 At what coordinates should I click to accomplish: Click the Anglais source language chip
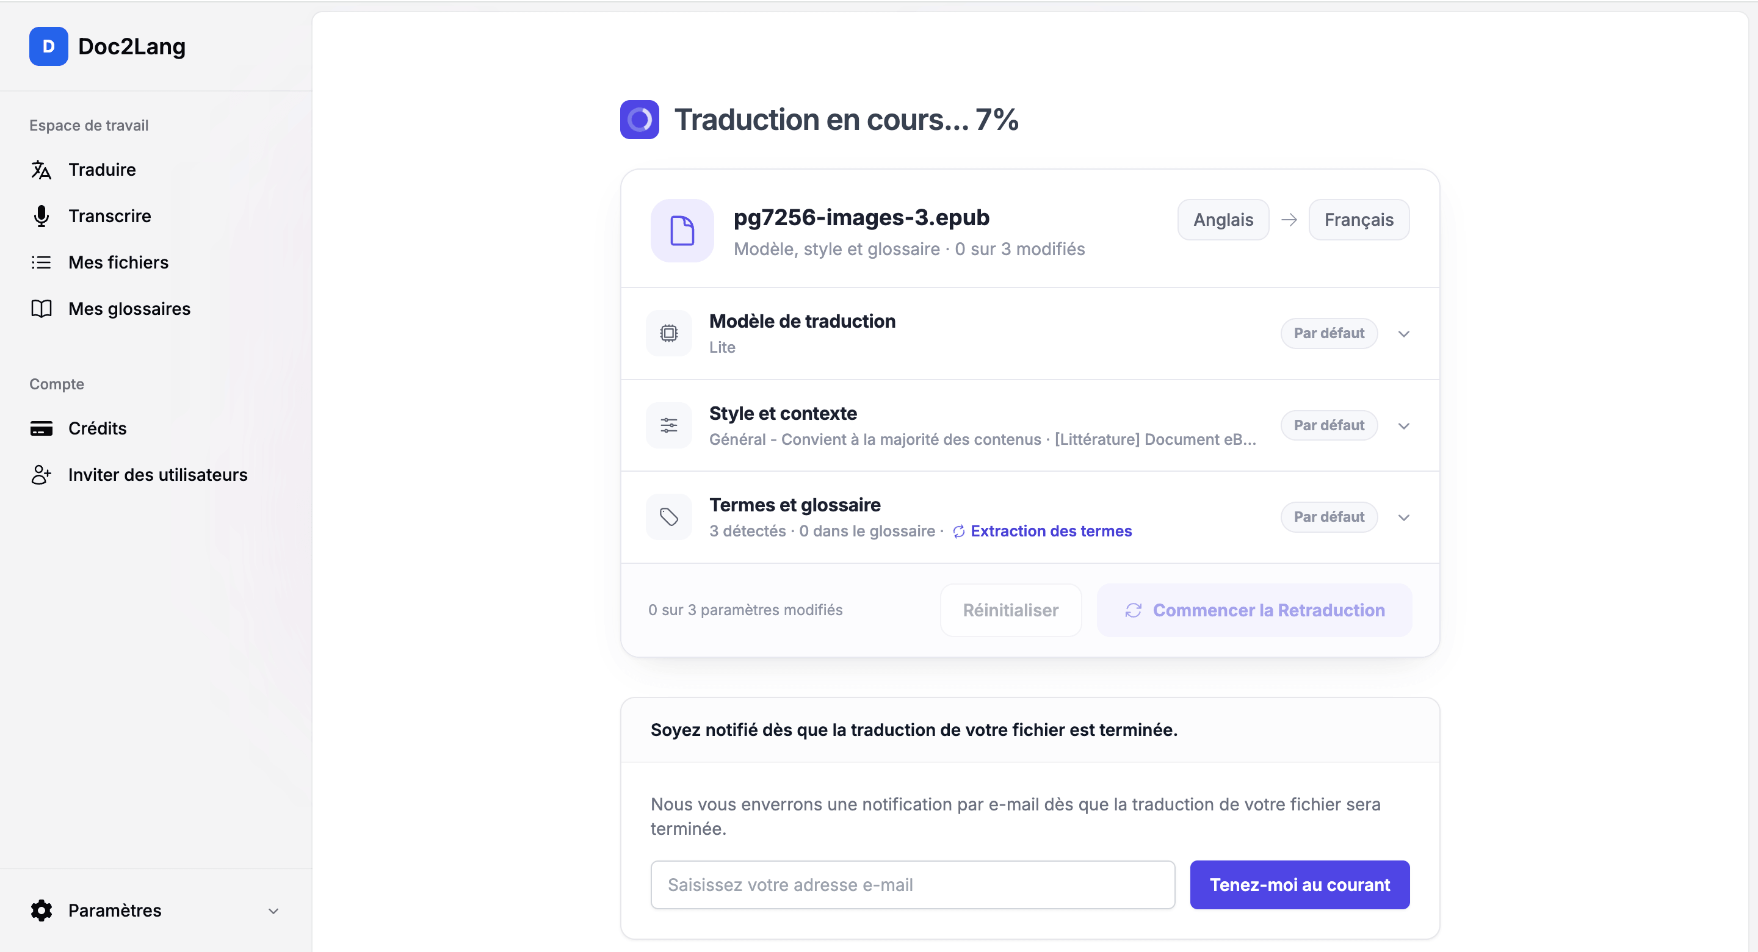point(1223,220)
